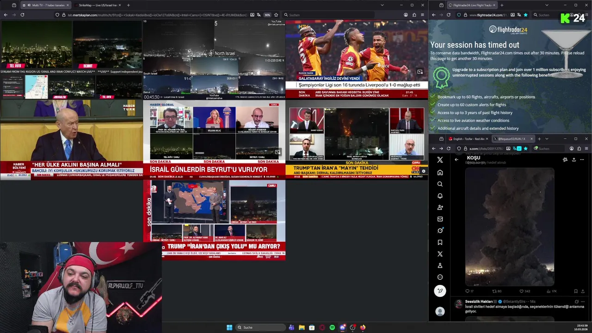Open Bookmarks in X sidebar
The image size is (592, 333).
(440, 242)
